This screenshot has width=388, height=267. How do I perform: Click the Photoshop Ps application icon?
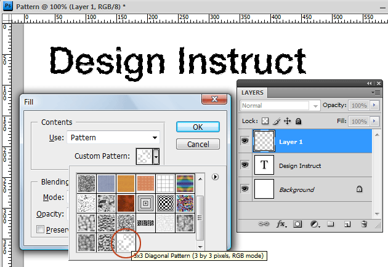(x=7, y=6)
